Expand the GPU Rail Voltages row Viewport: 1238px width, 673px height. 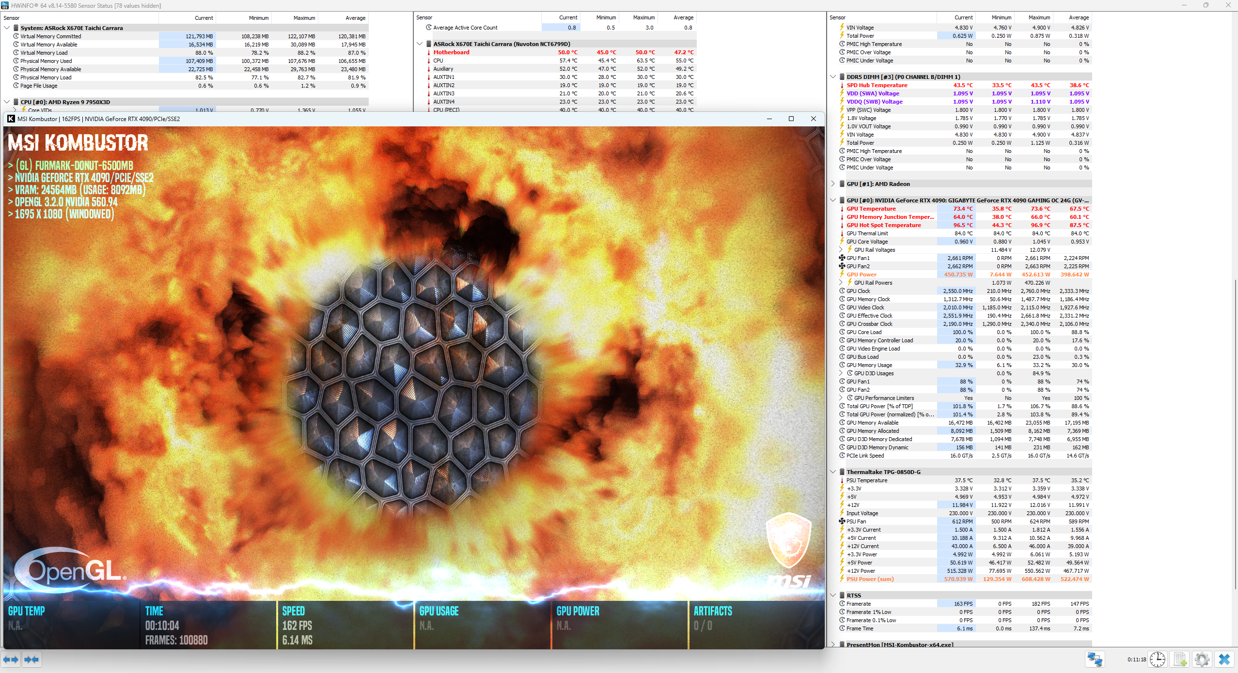[841, 250]
